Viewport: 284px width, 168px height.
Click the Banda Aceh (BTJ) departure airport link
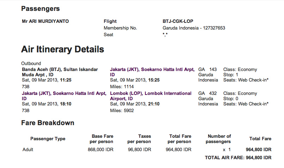(x=60, y=70)
